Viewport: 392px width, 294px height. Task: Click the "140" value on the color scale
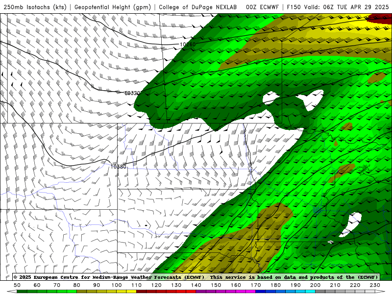point(196,285)
